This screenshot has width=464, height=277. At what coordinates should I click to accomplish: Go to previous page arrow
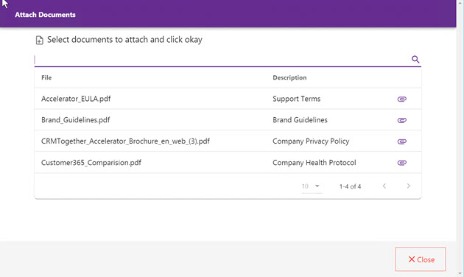coord(384,186)
